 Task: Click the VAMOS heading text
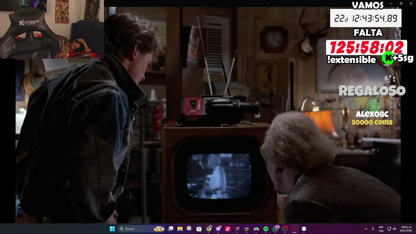coord(368,5)
